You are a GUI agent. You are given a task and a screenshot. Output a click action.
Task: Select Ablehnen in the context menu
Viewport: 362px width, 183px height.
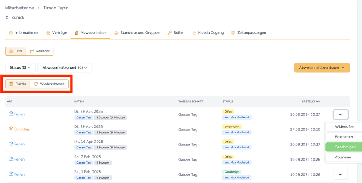[343, 158]
